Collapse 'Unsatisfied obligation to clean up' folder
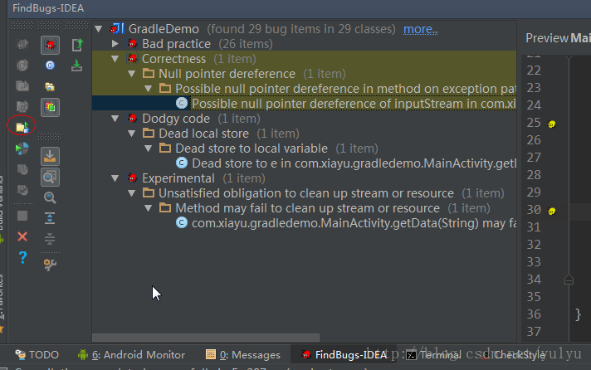Viewport: 591px width, 370px height. point(131,193)
